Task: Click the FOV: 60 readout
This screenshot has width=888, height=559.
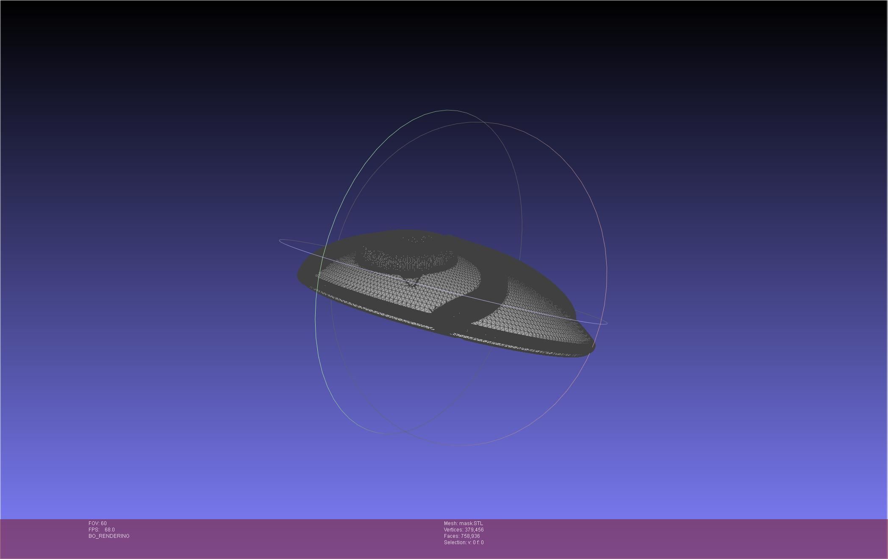Action: pos(97,523)
